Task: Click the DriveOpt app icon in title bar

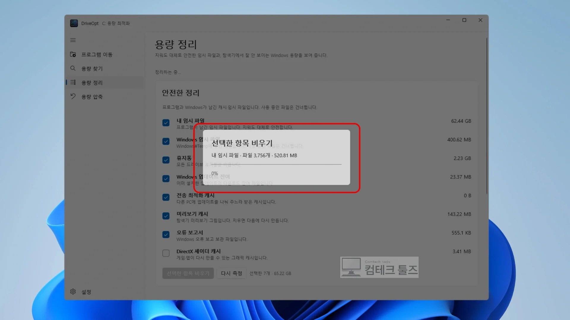Action: 74,23
